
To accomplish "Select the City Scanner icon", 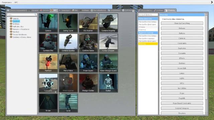I will (88, 23).
